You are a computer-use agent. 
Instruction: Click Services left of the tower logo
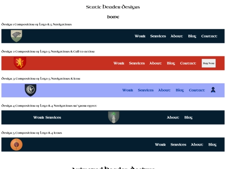(x=53, y=118)
